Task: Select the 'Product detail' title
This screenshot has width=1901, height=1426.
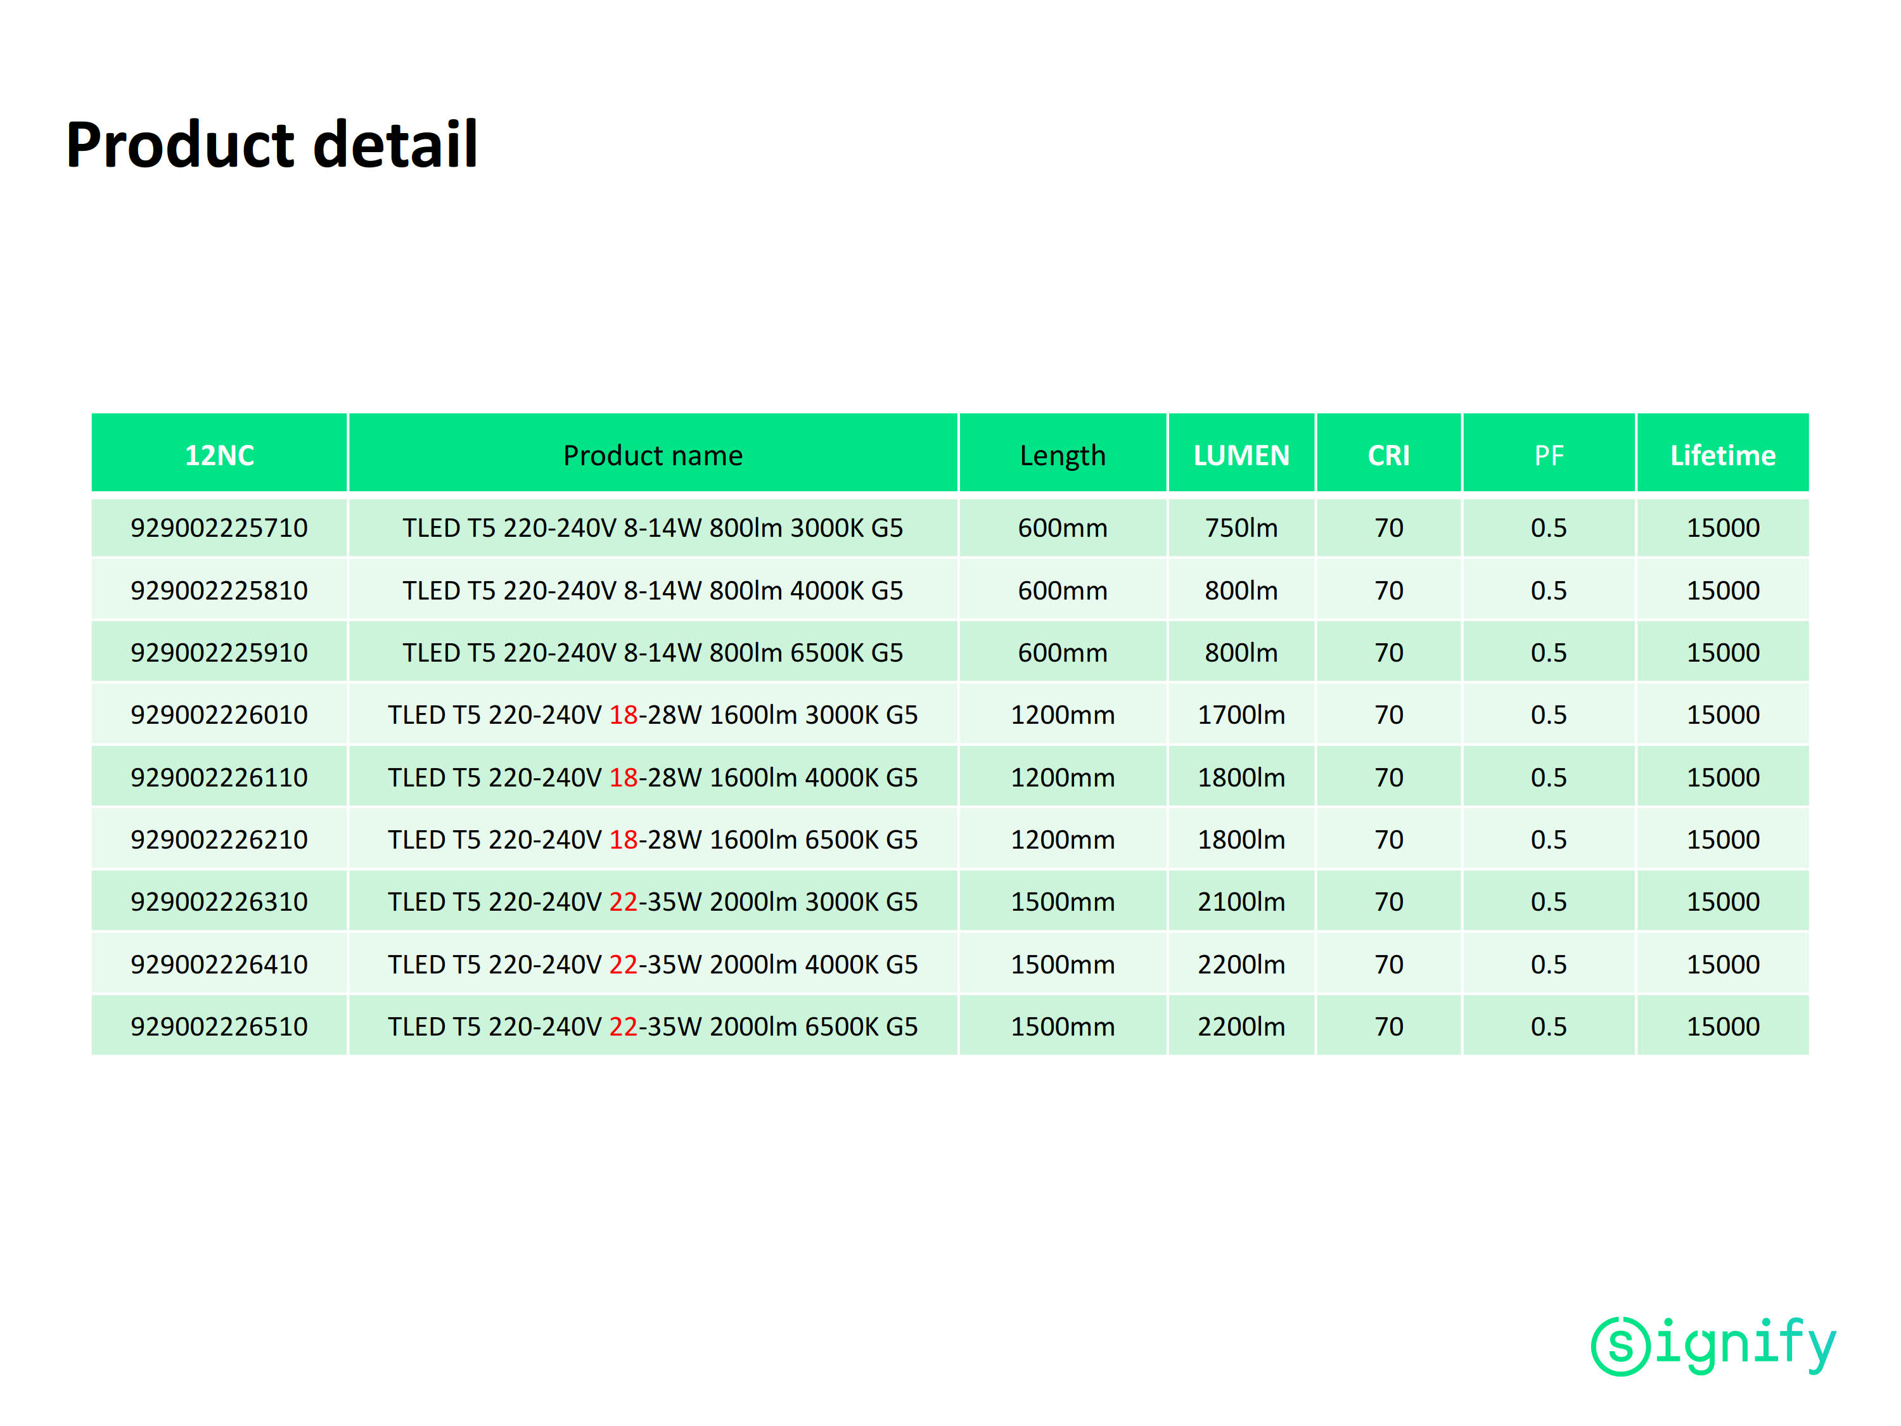Action: pos(272,145)
